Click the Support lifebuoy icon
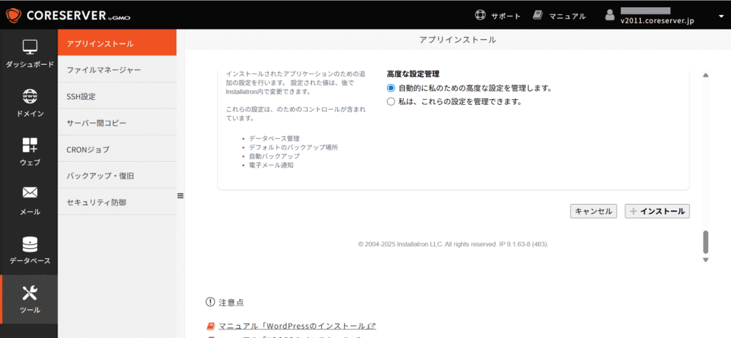Screen dimensions: 731x338 point(480,16)
